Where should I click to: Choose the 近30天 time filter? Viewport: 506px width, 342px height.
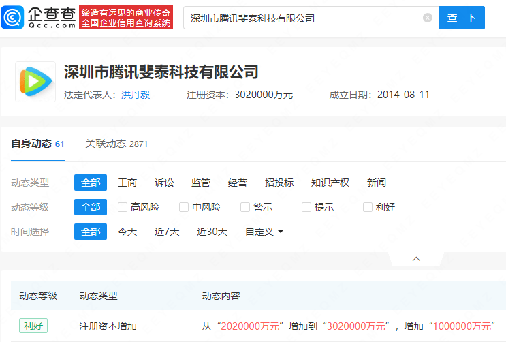pyautogui.click(x=212, y=232)
